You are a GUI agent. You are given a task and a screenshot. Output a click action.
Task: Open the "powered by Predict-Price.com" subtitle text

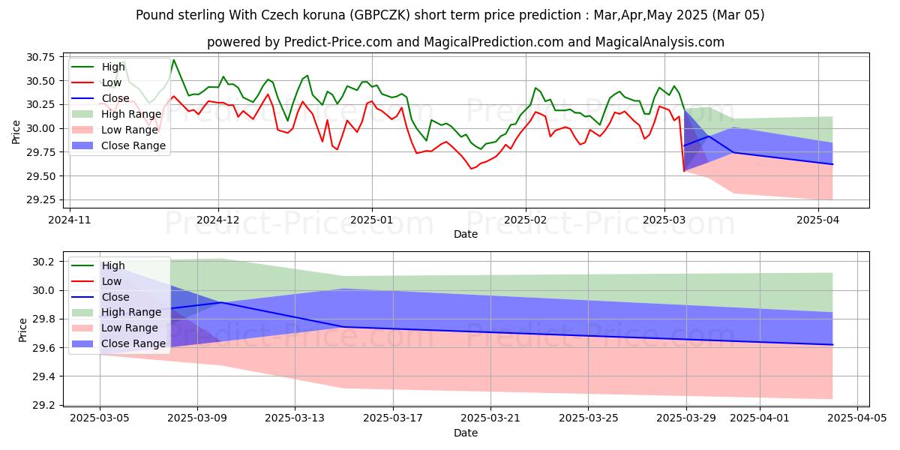tap(466, 42)
